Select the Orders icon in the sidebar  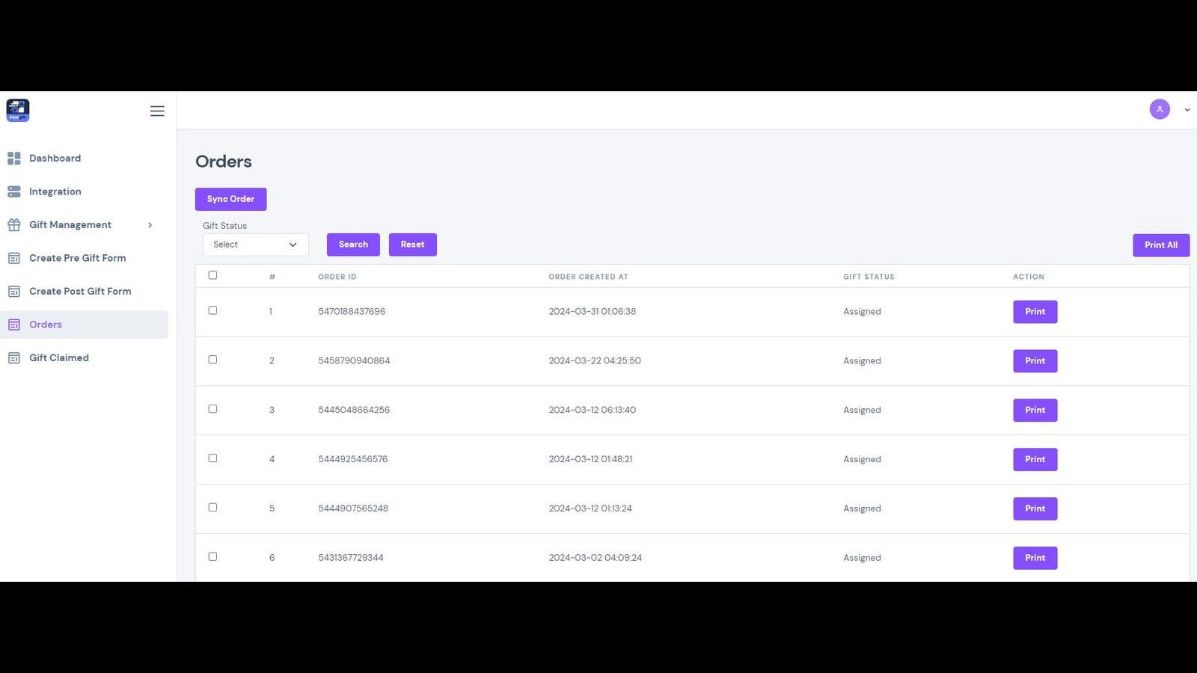pos(13,324)
